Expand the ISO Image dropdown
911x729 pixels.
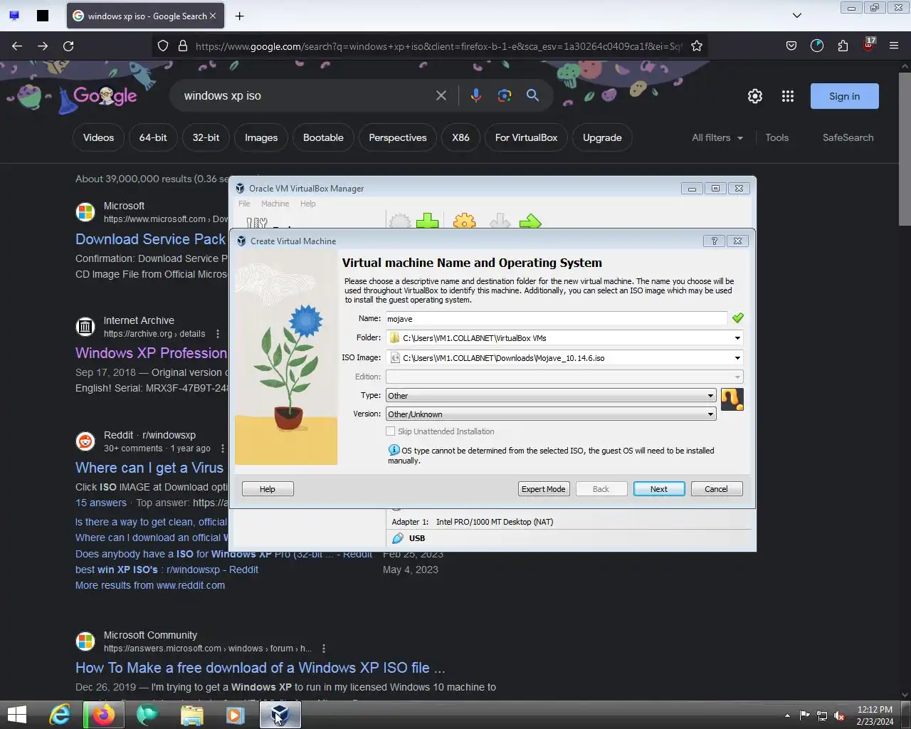coord(737,358)
